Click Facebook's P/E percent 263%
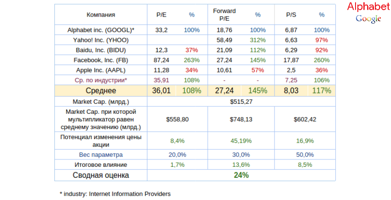The height and width of the screenshot is (200, 391). pos(192,60)
